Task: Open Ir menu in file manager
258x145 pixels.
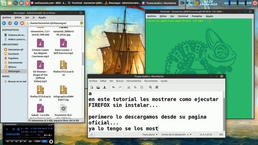Action: pyautogui.click(x=33, y=17)
